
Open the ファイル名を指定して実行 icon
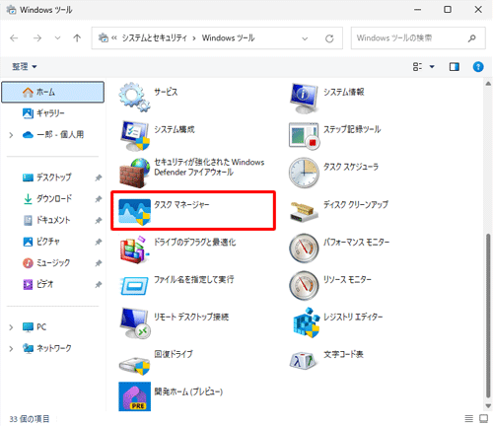click(134, 285)
